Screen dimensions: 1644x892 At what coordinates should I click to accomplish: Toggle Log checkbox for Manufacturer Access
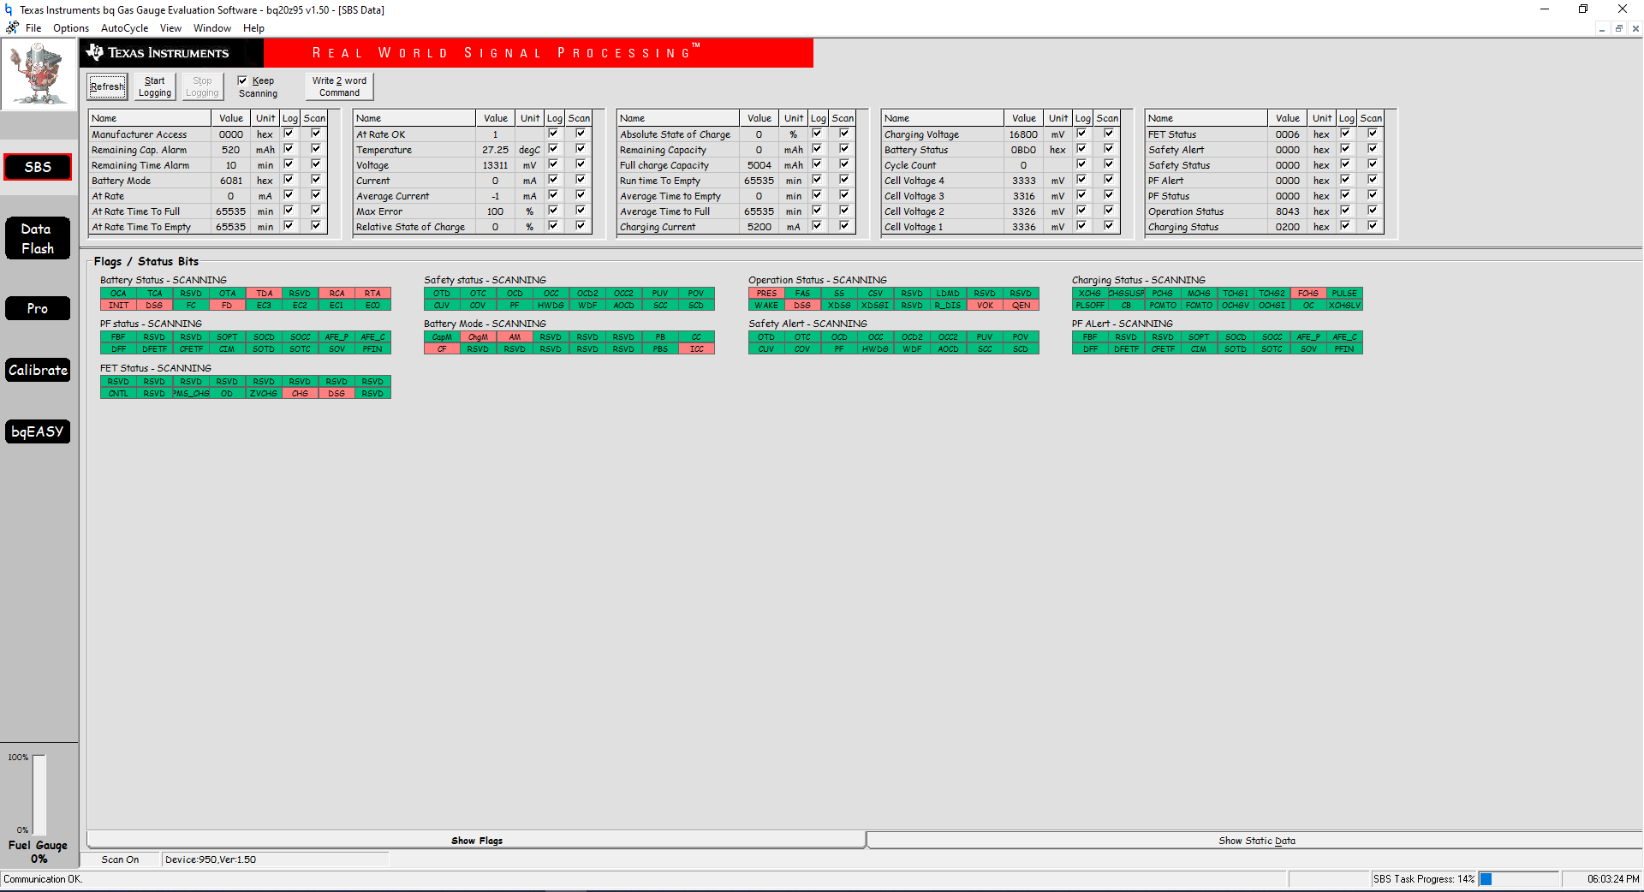(289, 134)
